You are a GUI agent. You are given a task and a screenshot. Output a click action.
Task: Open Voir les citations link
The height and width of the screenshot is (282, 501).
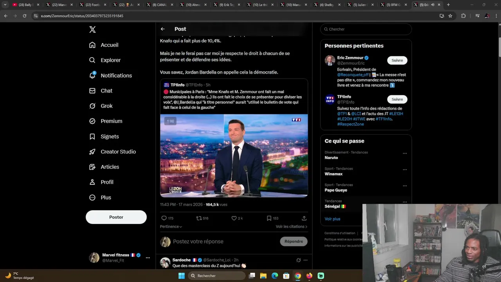[x=291, y=226]
